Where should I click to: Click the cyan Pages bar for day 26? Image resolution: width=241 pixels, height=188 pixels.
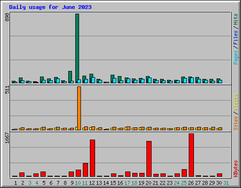(192, 80)
